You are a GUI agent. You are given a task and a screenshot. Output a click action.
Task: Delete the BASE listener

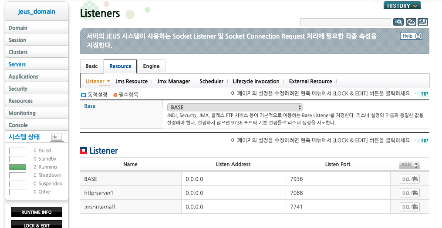[410, 179]
